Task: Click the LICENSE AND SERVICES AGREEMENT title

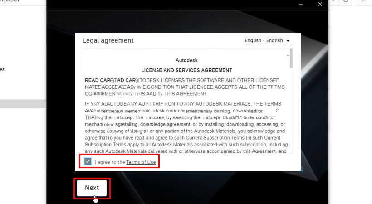Action: (x=187, y=70)
